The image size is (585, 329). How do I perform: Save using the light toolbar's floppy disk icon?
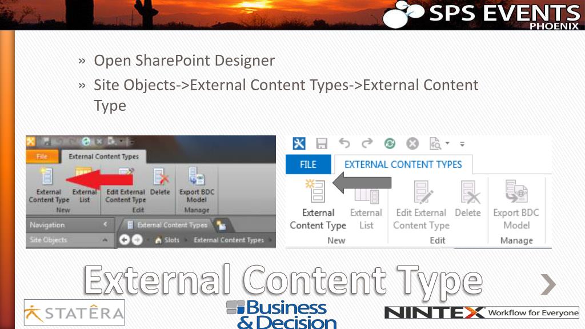click(x=322, y=143)
